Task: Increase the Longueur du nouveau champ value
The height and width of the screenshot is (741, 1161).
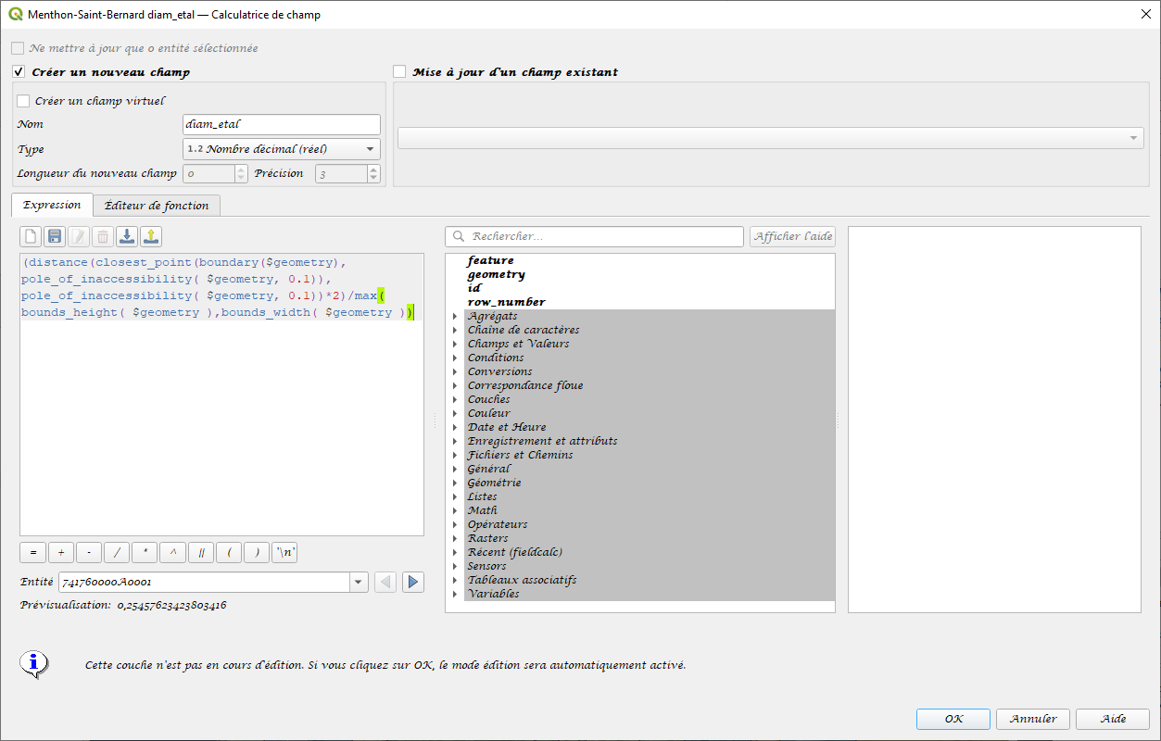Action: pyautogui.click(x=242, y=169)
